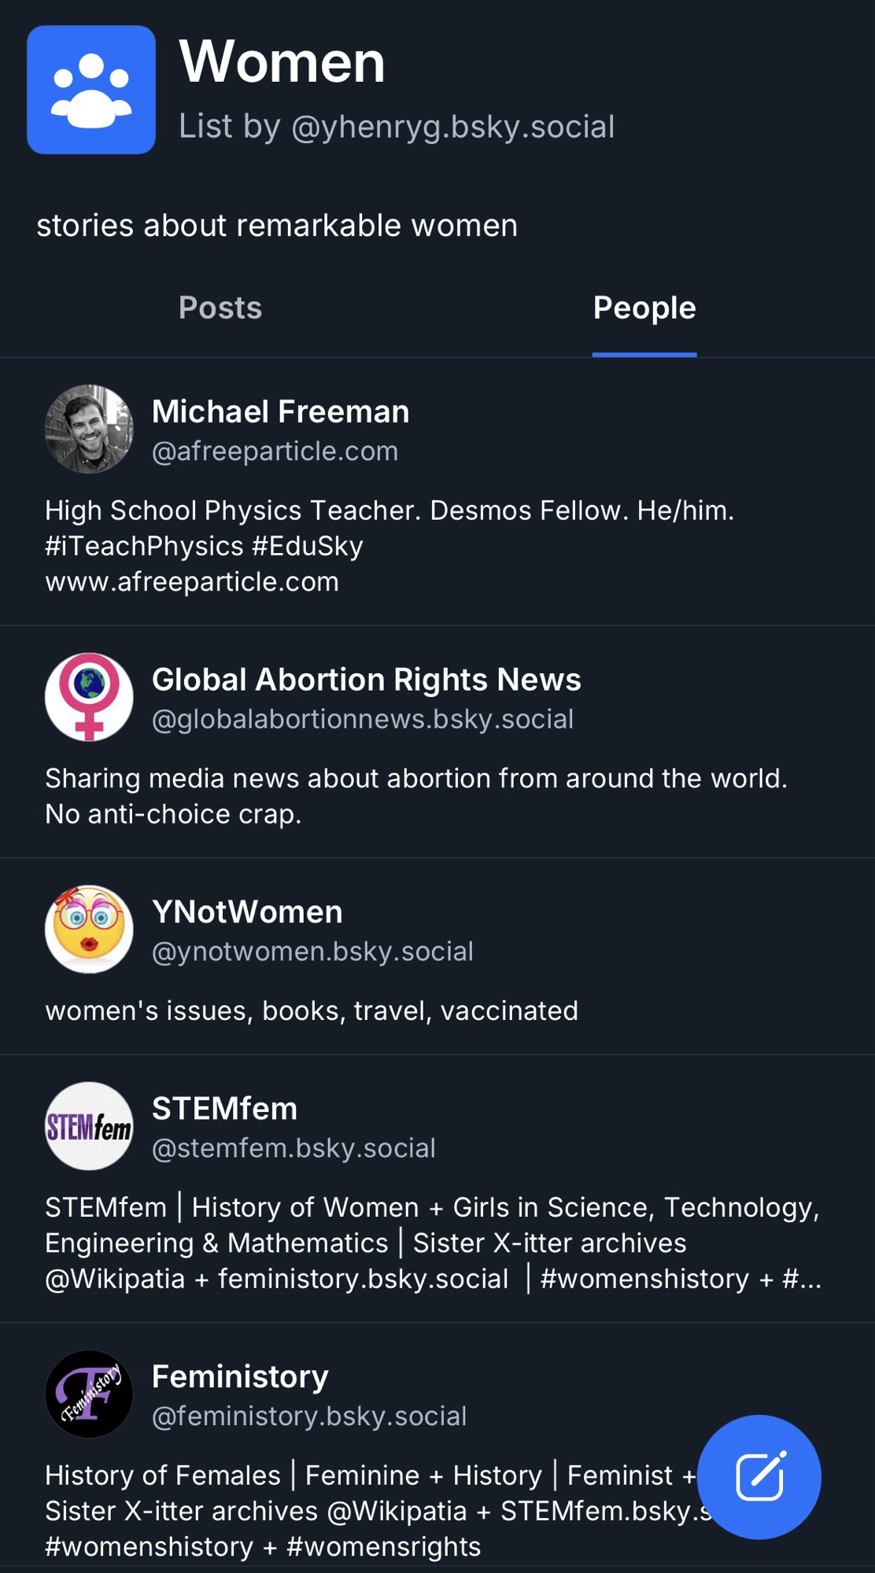
Task: Open Michael Freeman's profile photo
Action: coord(89,429)
